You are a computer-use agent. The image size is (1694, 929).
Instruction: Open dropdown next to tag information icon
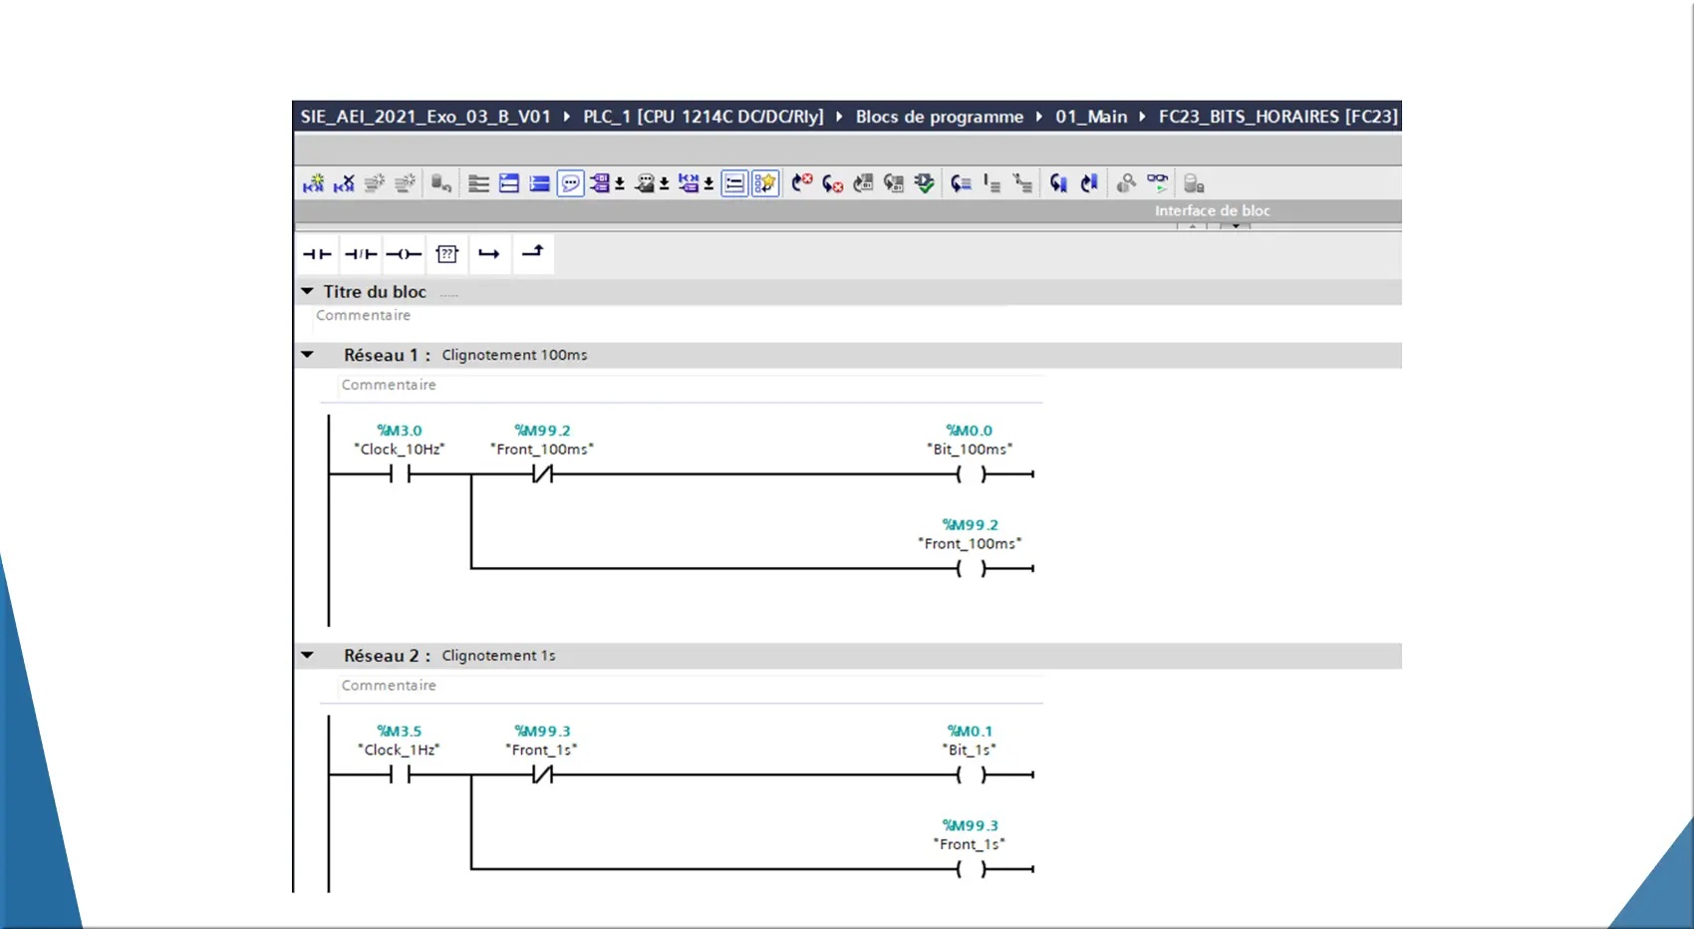coord(665,184)
